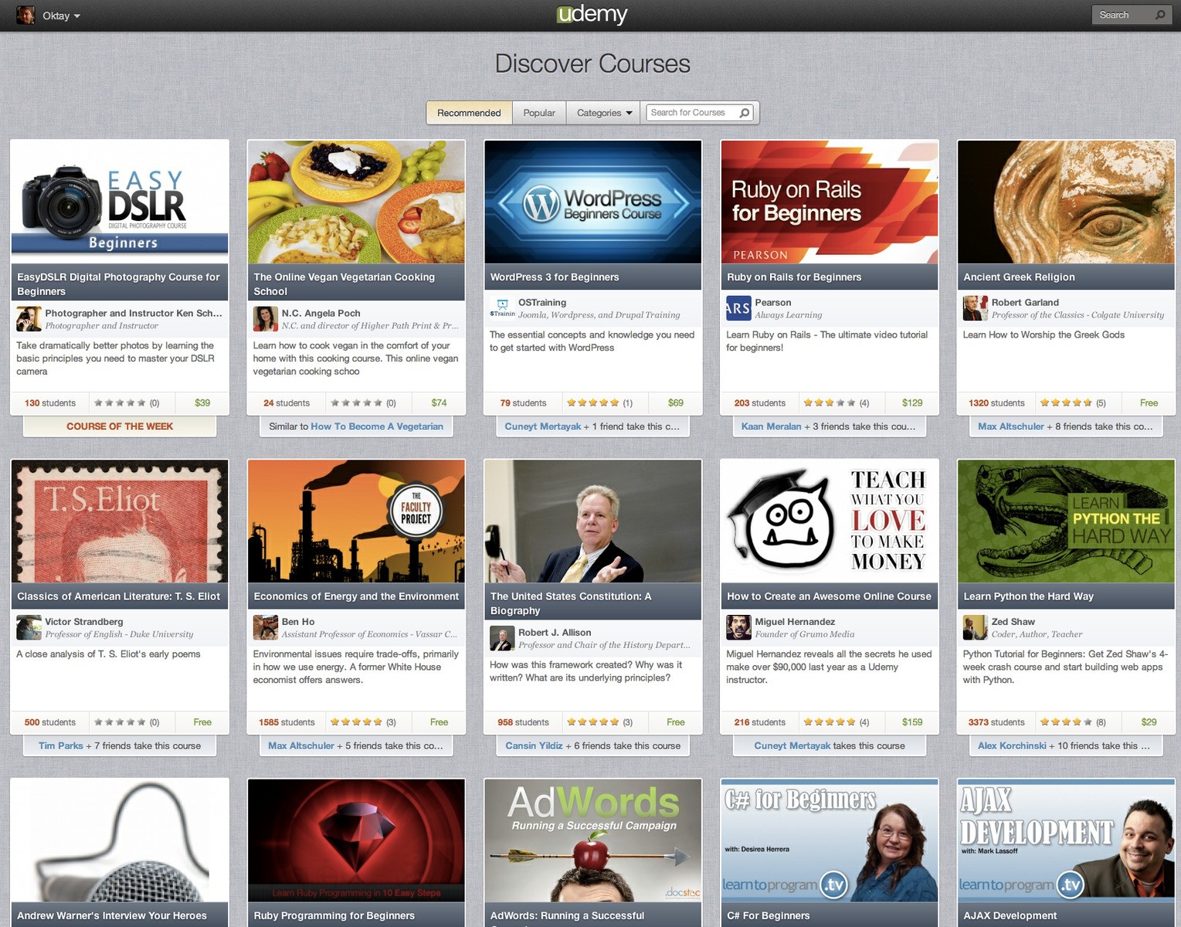Click the Course of the Week banner
1181x927 pixels.
click(x=120, y=426)
